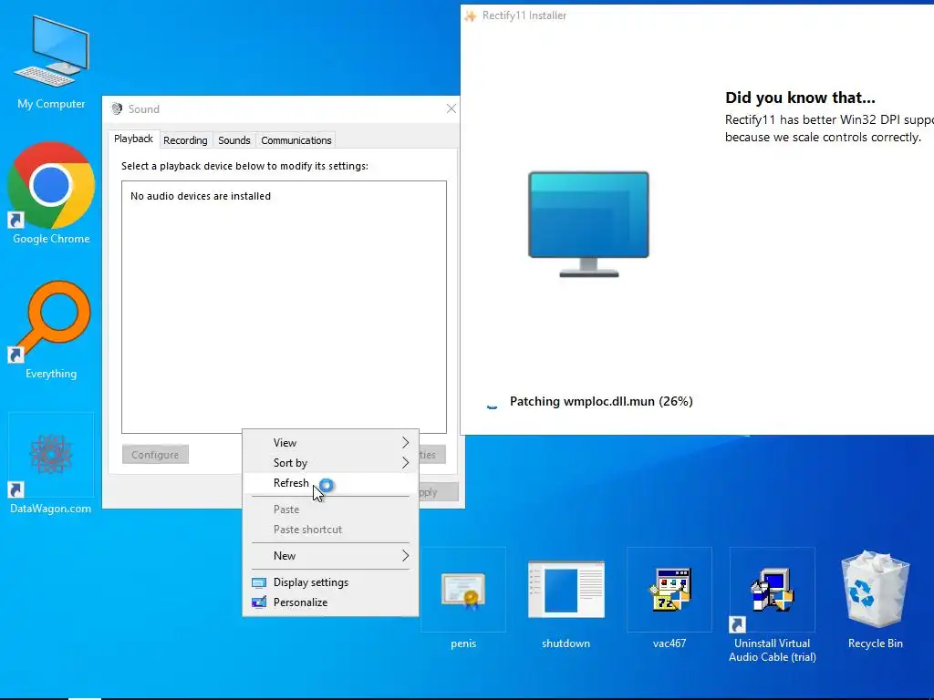Close the Sound dialog
The height and width of the screenshot is (700, 934).
[451, 108]
